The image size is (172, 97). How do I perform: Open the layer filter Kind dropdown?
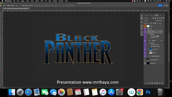coord(148,18)
